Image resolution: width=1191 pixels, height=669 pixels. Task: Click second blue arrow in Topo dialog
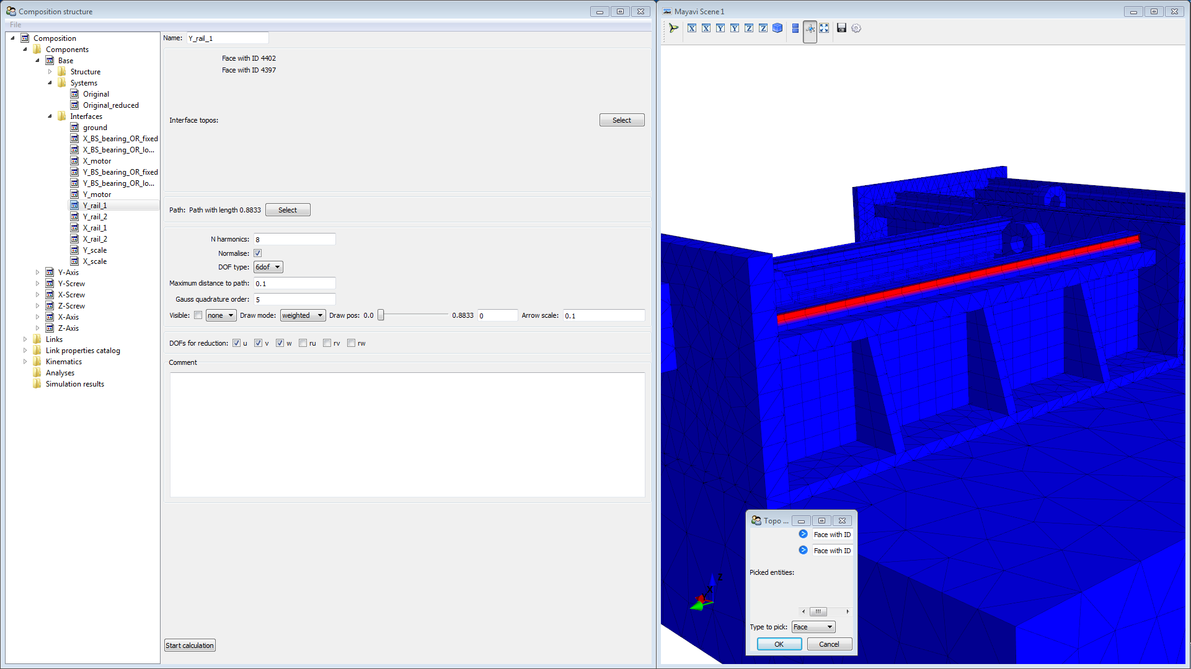coord(803,550)
